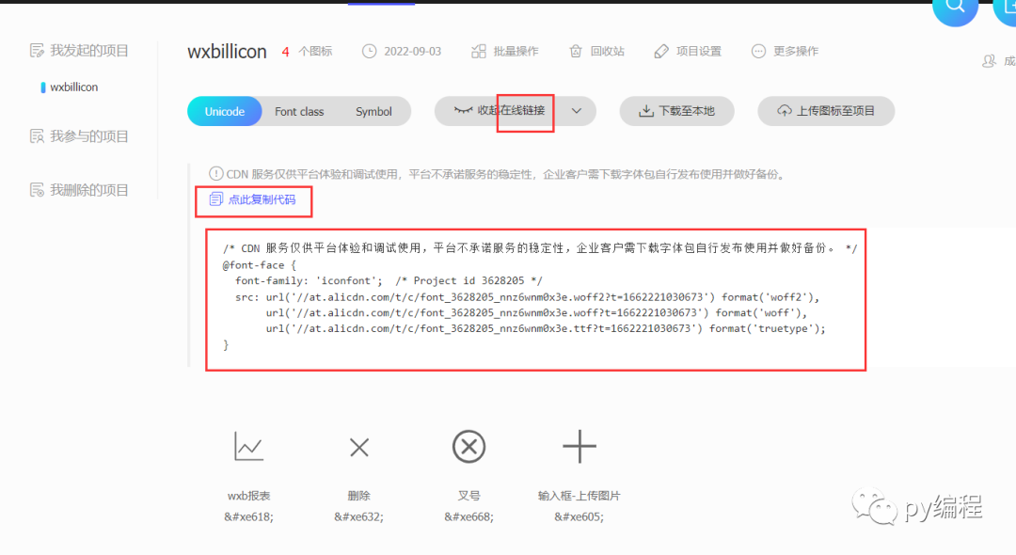Click the cloud upload icon in 上传图标至项目
Screen dimensions: 1016x555
(785, 111)
